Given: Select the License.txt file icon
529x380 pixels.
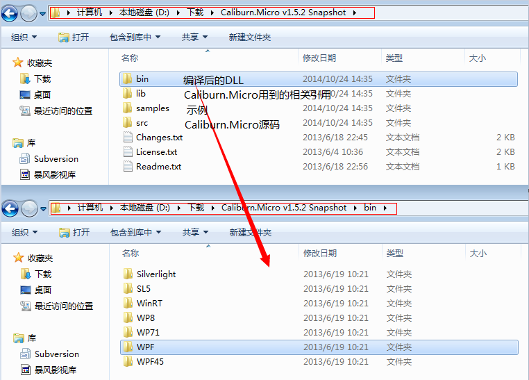Looking at the screenshot, I should click(x=128, y=152).
